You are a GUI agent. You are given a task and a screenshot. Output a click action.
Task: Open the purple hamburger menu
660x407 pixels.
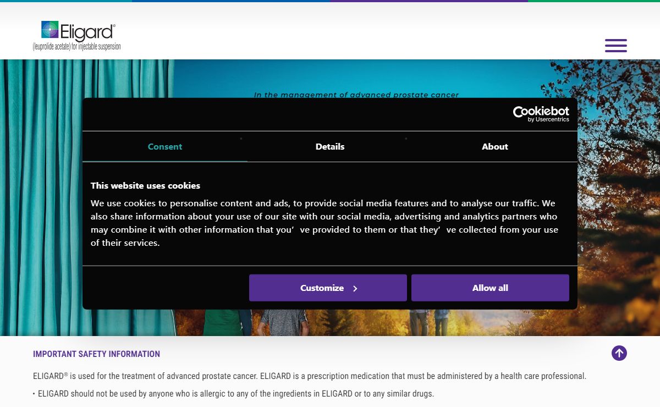tap(616, 46)
